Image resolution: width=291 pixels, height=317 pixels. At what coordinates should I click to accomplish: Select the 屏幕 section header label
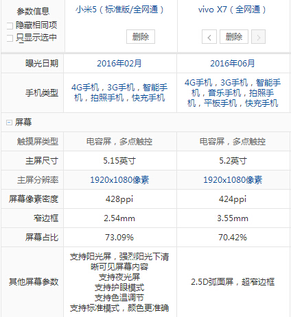tap(23, 123)
